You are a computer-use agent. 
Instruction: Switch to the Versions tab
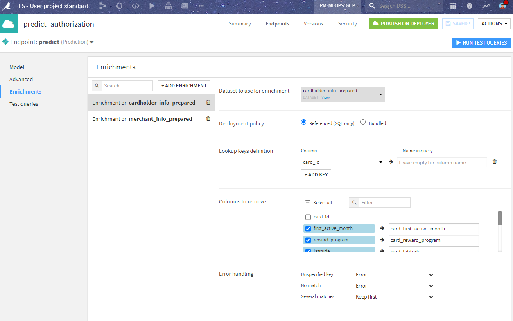(x=313, y=24)
